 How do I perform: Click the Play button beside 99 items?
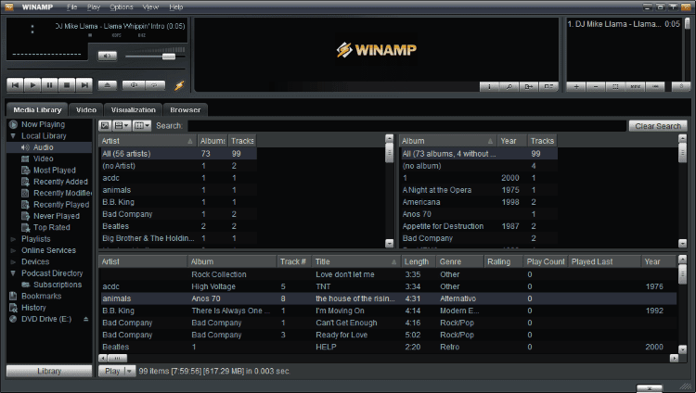click(112, 371)
